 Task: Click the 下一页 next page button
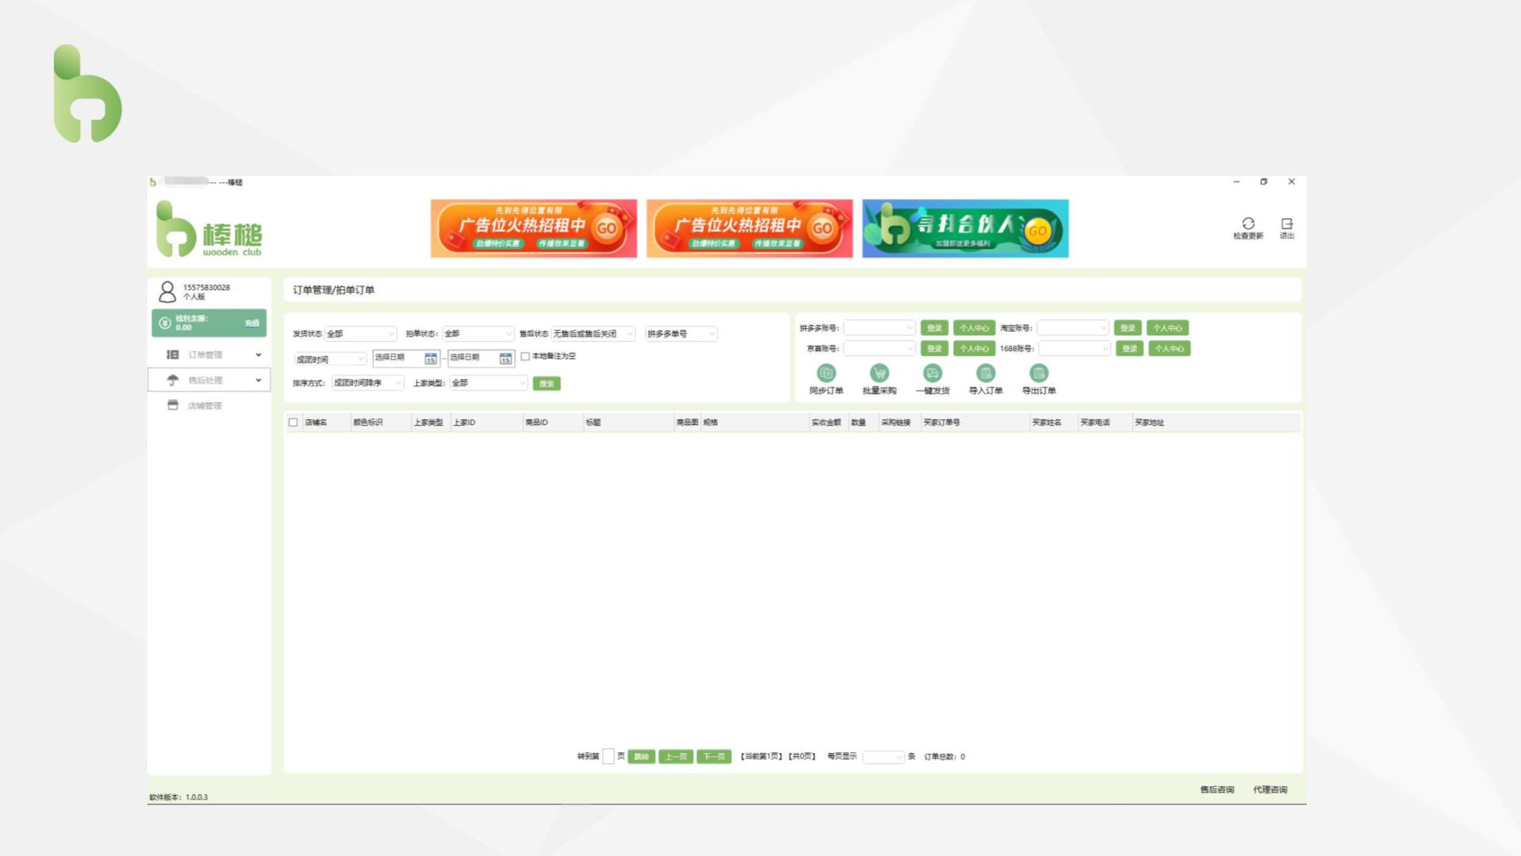pos(714,757)
